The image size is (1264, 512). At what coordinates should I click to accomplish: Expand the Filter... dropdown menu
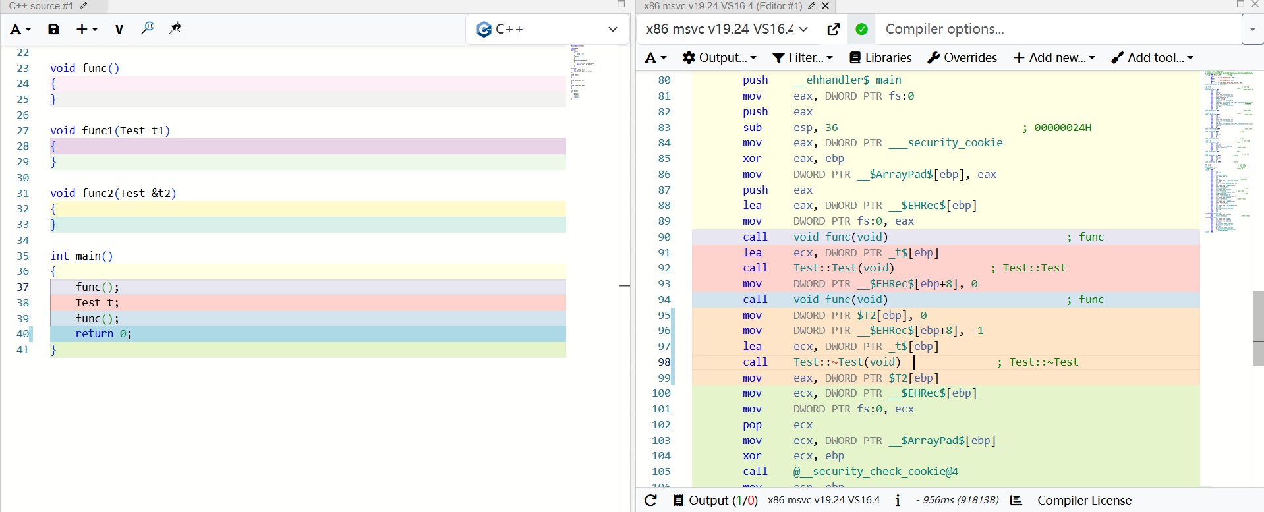pyautogui.click(x=803, y=58)
